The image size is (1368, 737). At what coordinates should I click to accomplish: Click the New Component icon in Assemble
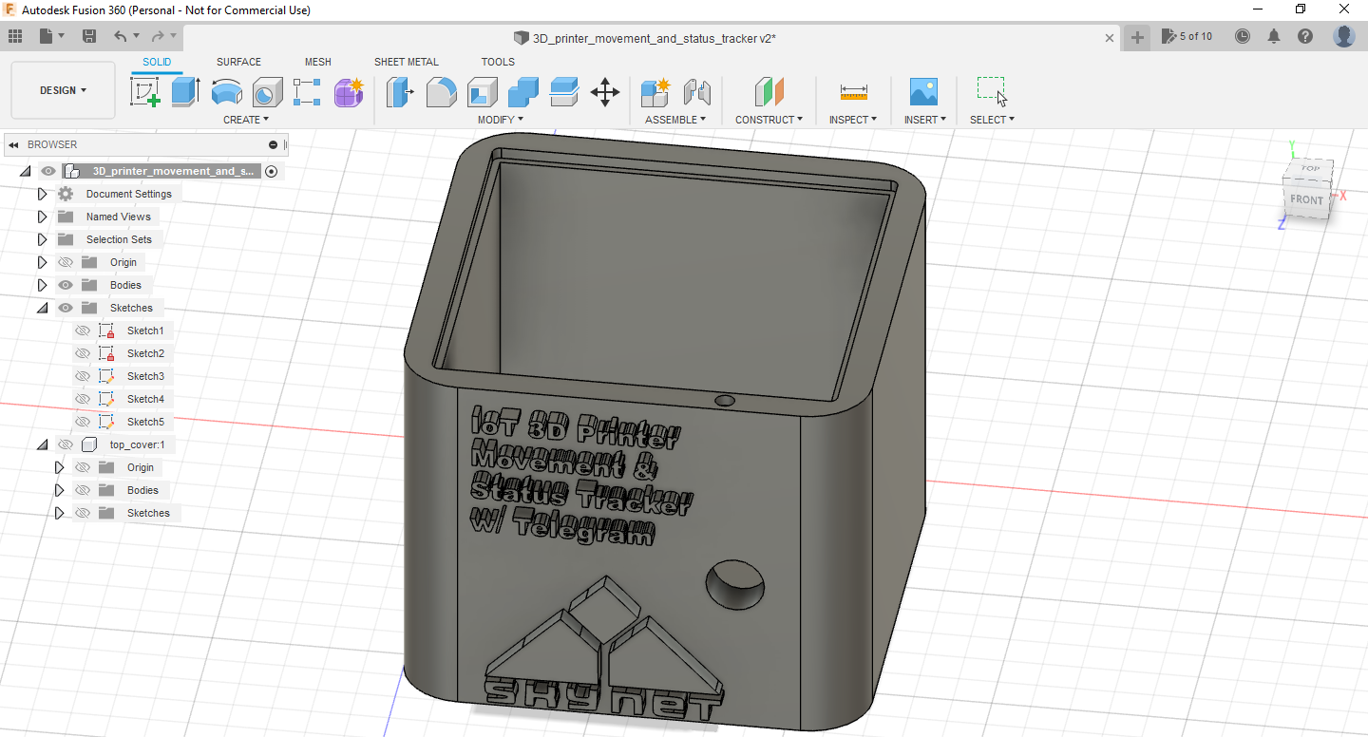(655, 92)
